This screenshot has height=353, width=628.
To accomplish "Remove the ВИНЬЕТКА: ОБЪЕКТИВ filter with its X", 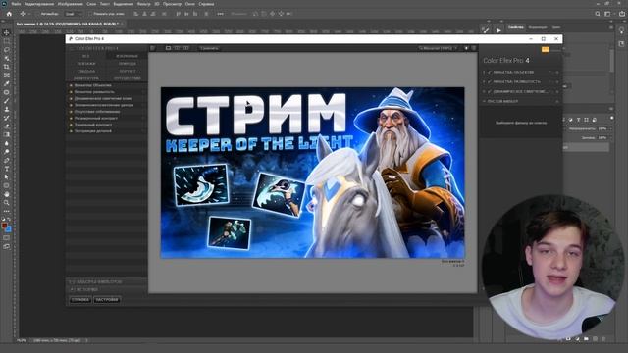I will [x=557, y=72].
